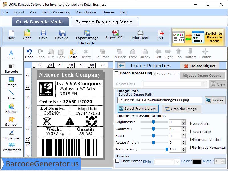Viewport: 228px width, 171px height.
Task: Select the Text tool in the sidebar
Action: pos(11,55)
